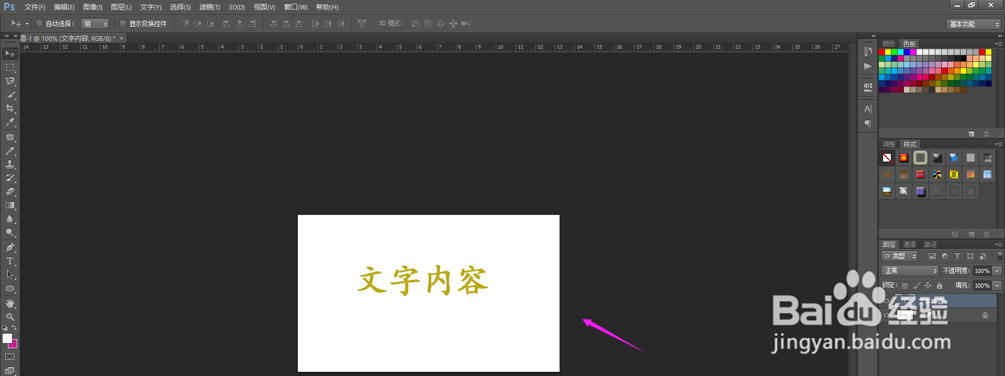
Task: Click create new swatch icon in Swatches panel
Action: tap(971, 134)
